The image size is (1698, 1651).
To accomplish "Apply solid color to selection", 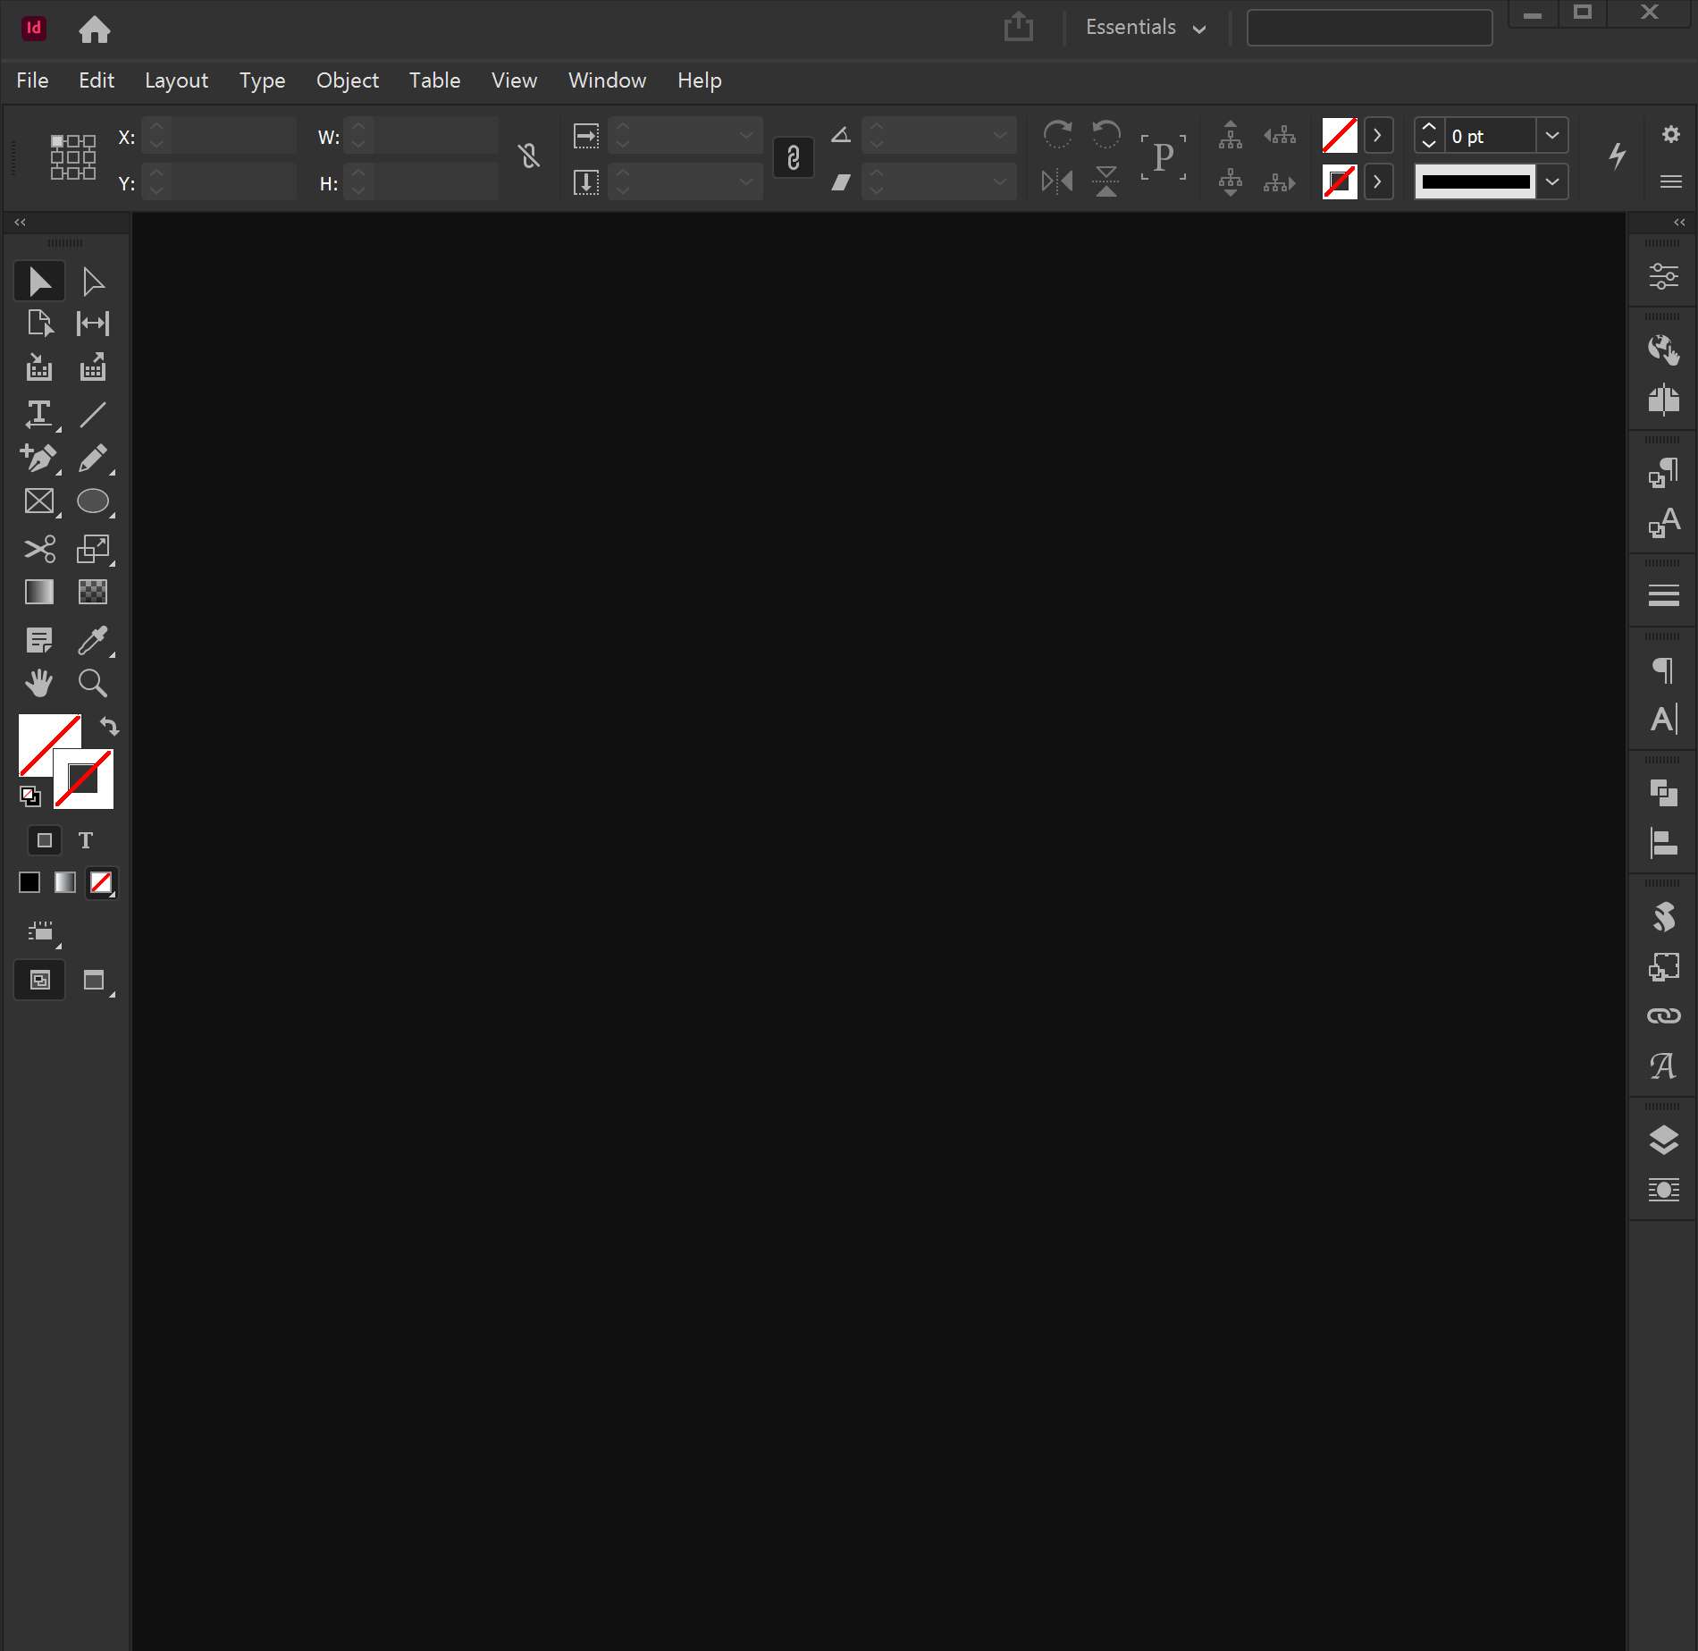I will pyautogui.click(x=29, y=883).
